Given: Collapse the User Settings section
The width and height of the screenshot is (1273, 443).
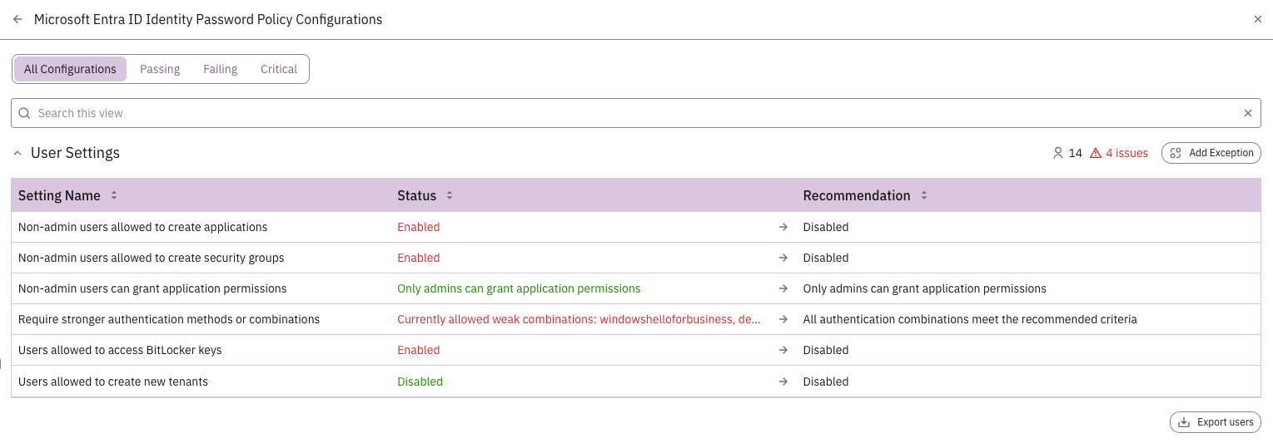Looking at the screenshot, I should tap(17, 153).
